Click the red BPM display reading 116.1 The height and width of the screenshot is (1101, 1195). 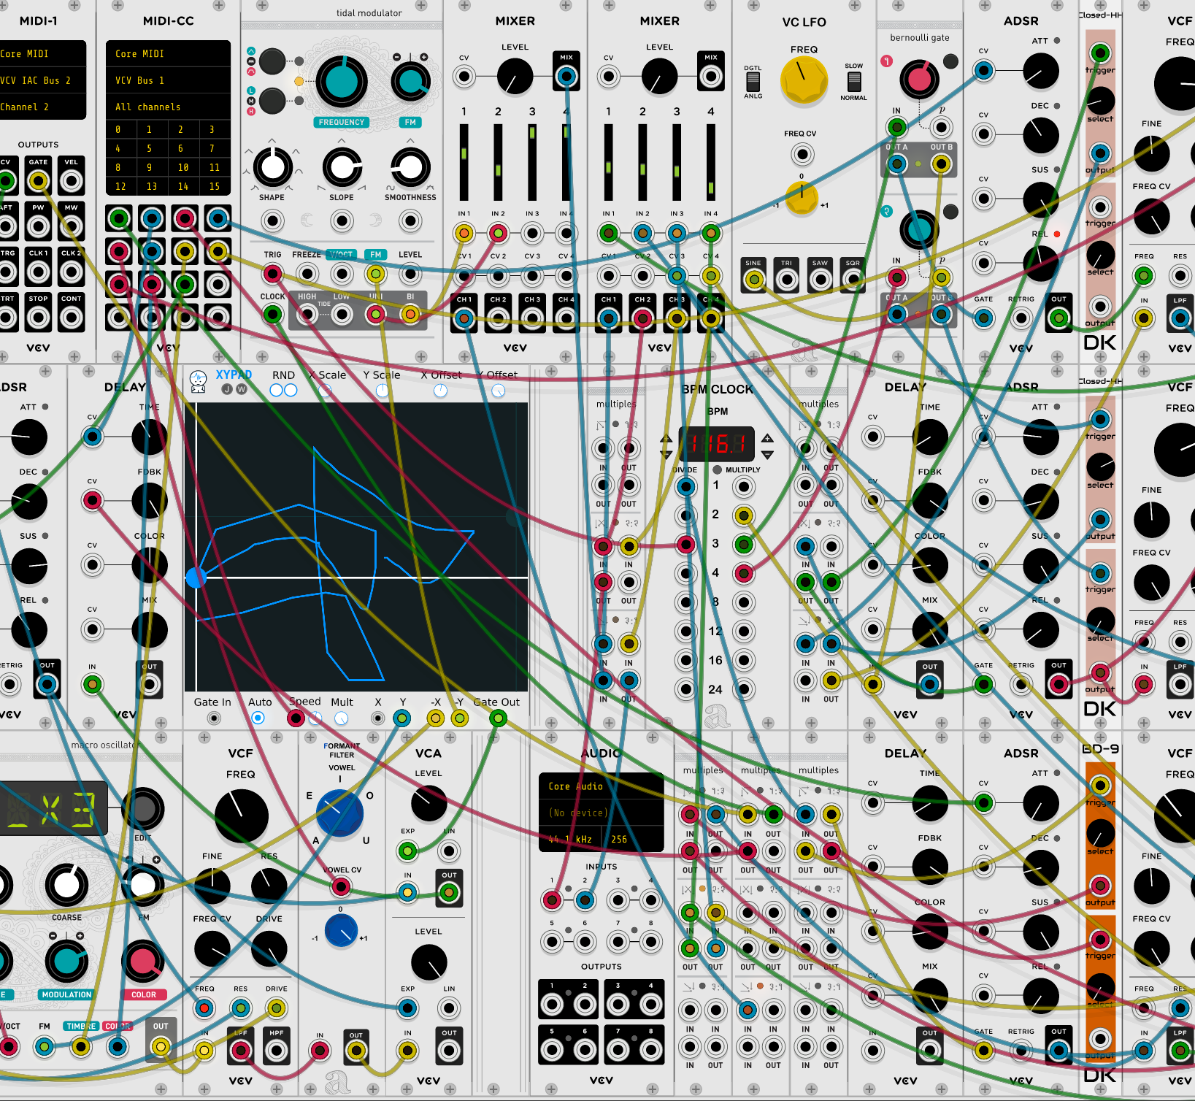click(x=717, y=443)
